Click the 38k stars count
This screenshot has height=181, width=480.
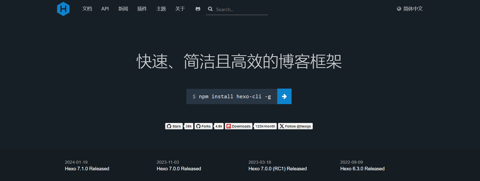189,126
